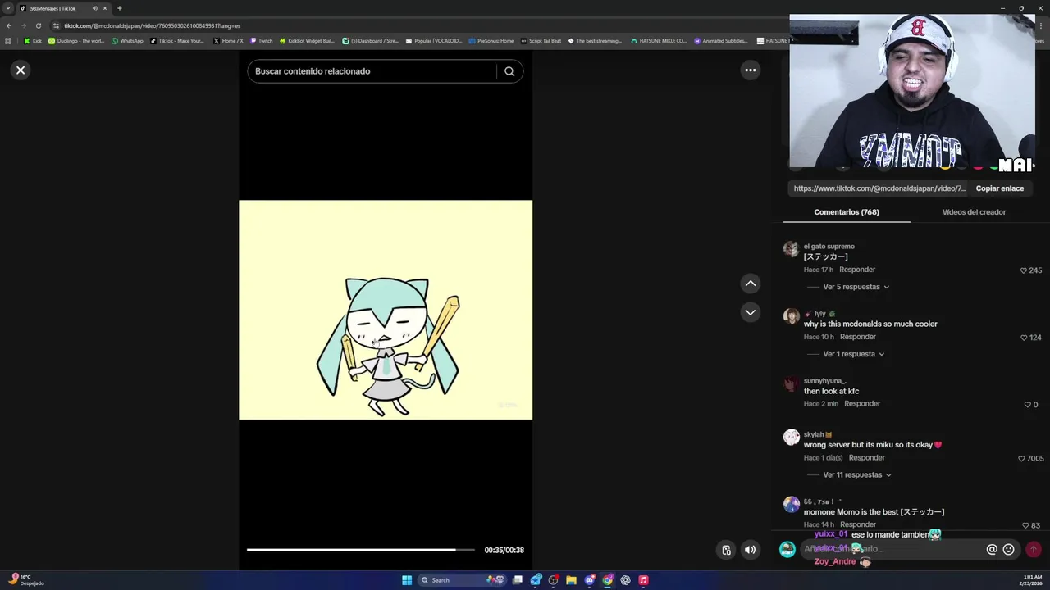Open the Kick bookmark

pyautogui.click(x=33, y=41)
